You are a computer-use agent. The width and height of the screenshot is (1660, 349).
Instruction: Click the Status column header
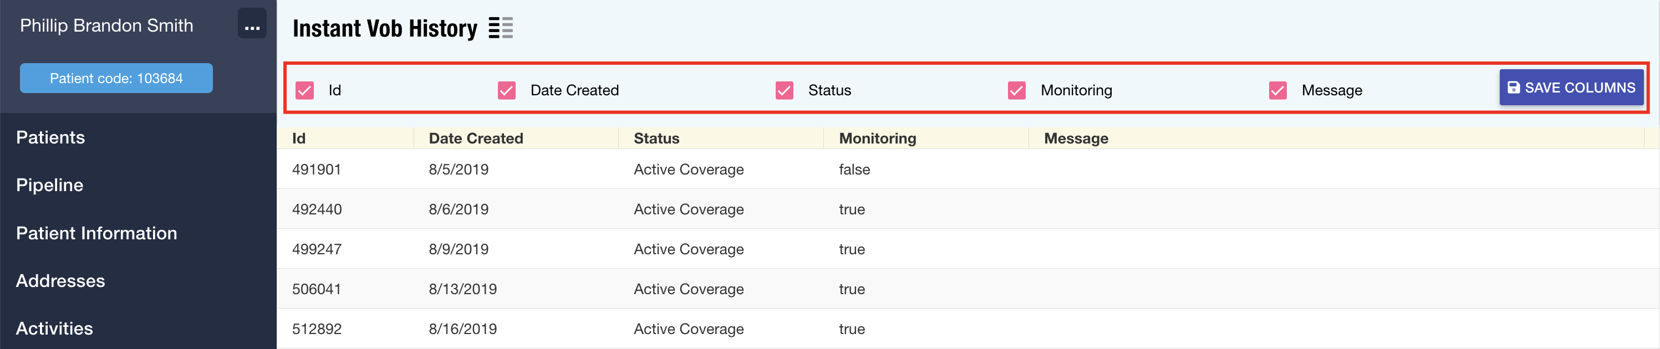click(x=656, y=138)
